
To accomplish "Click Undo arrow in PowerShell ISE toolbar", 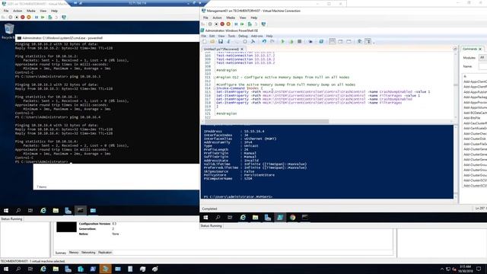I will coord(264,41).
